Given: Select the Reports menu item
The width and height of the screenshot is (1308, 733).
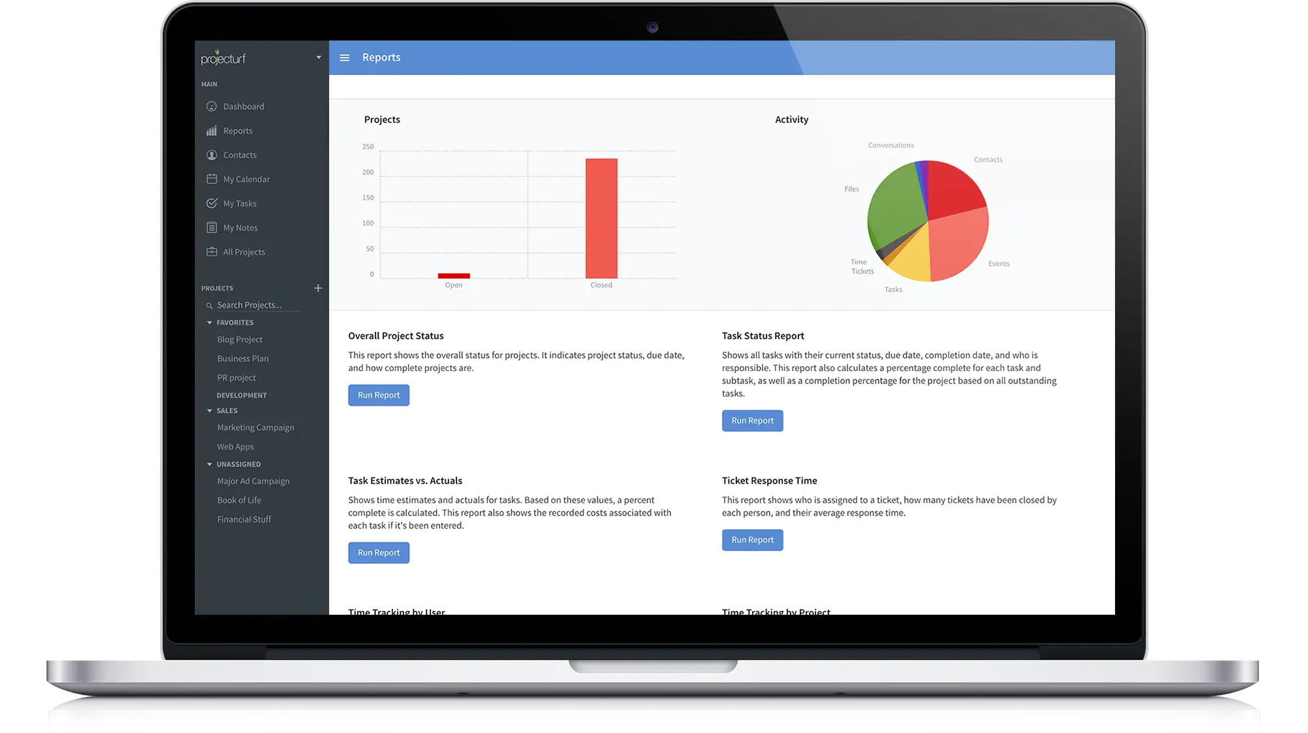Looking at the screenshot, I should [237, 130].
